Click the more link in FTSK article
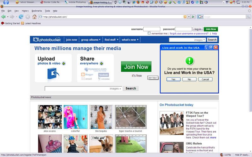This screenshot has height=157, width=252. point(213,138)
